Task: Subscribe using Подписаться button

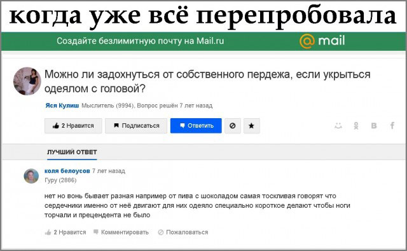Action: pyautogui.click(x=136, y=126)
